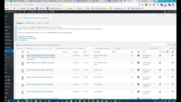
Task: Mark «Лесной орех» в зёрнах 1 килограмм as featured
Action: [x=132, y=63]
